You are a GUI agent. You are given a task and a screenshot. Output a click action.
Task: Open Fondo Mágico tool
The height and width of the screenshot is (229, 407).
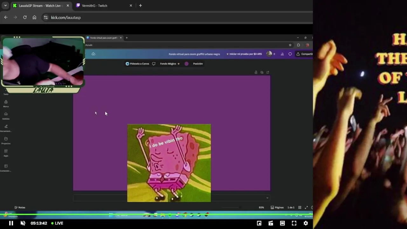(x=170, y=64)
